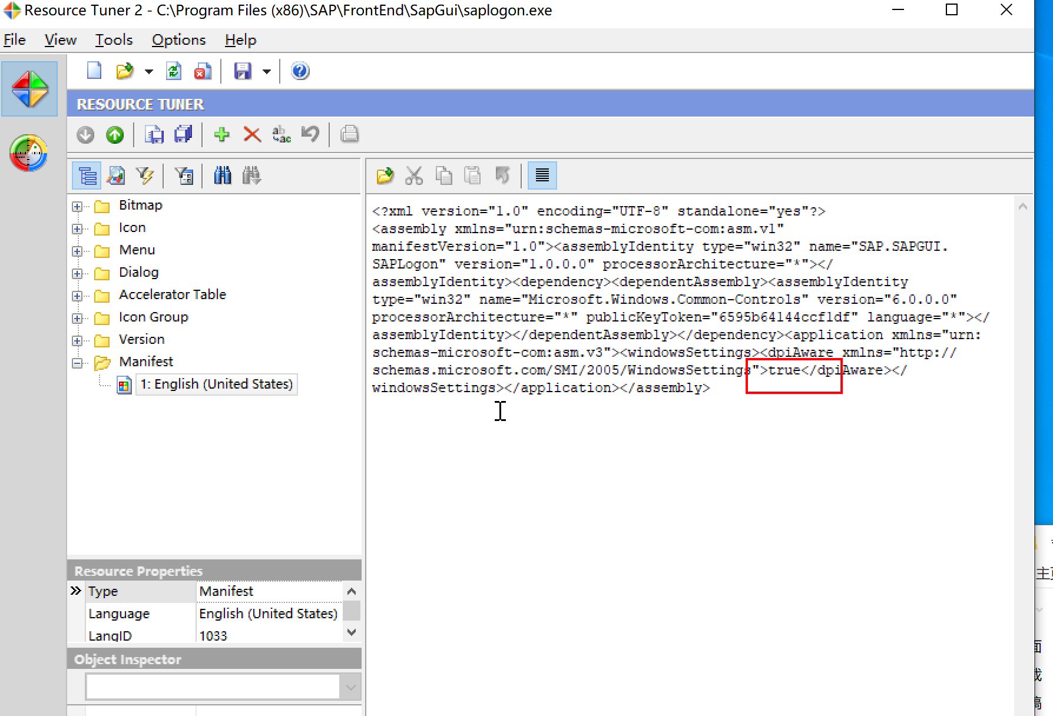Click the Help button on main toolbar
This screenshot has height=716, width=1053.
coord(300,71)
